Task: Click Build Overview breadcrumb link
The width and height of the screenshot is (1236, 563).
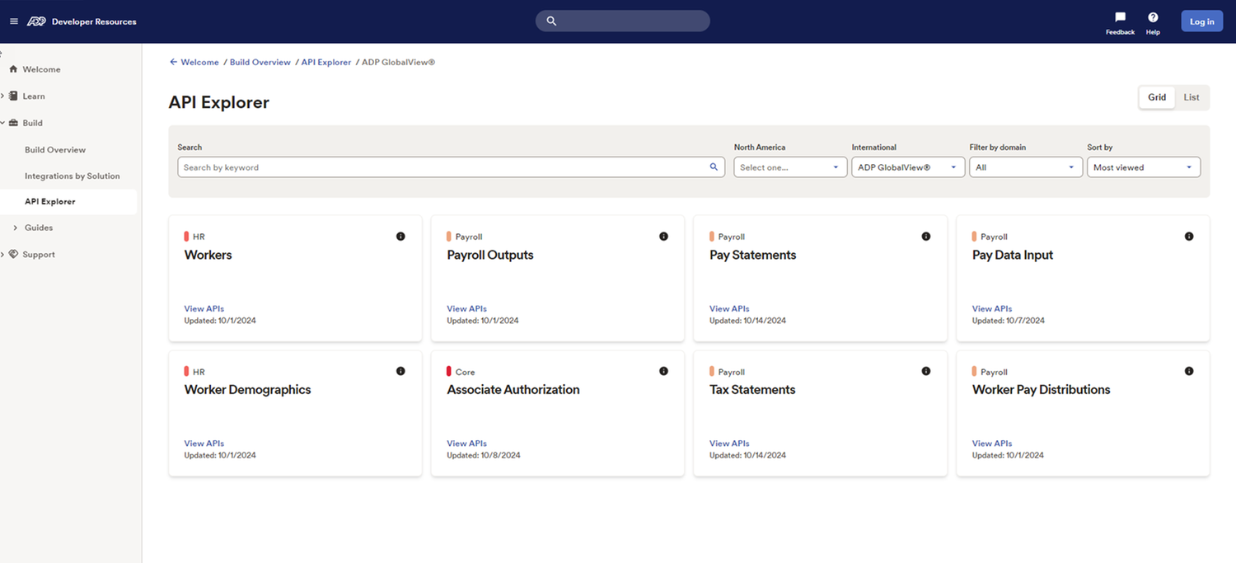Action: click(260, 62)
